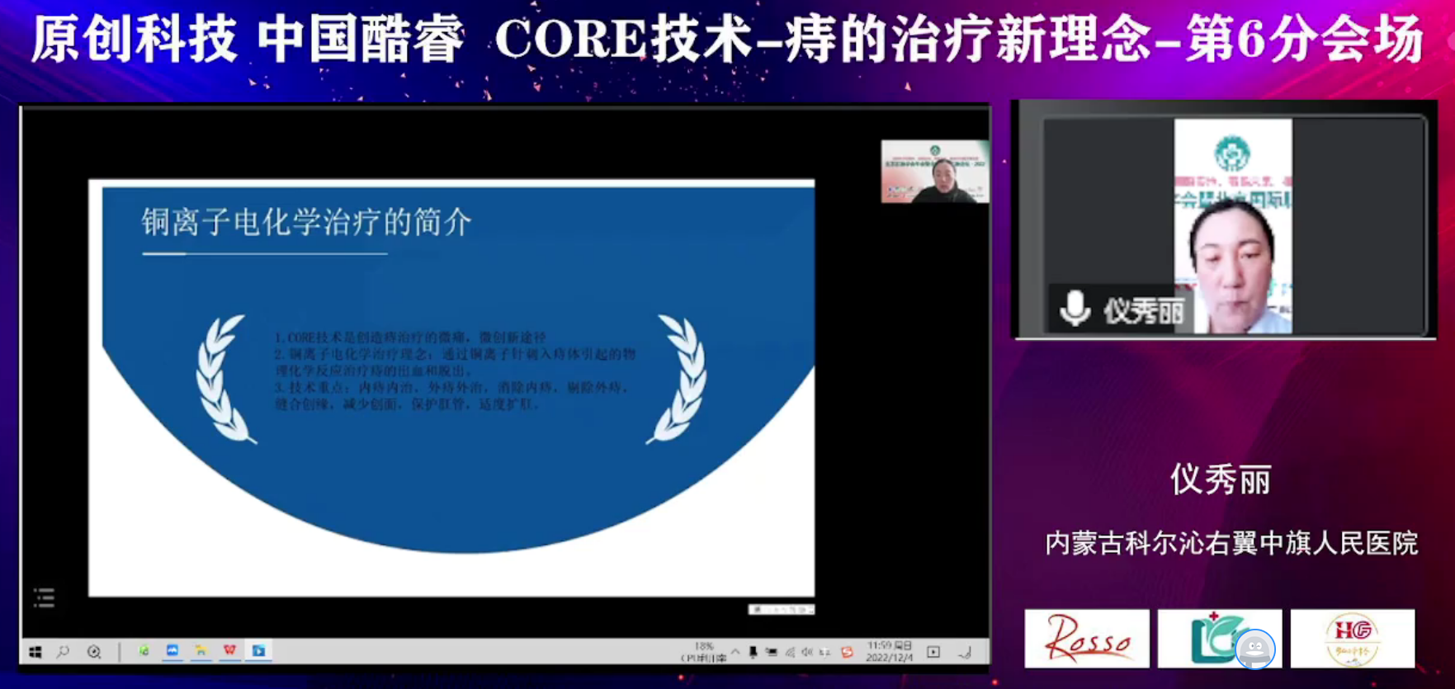1455x689 pixels.
Task: Click the taskbar search magnifier icon
Action: [x=64, y=652]
